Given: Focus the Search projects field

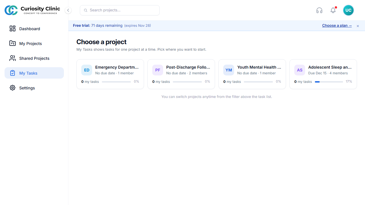Looking at the screenshot, I should 120,10.
